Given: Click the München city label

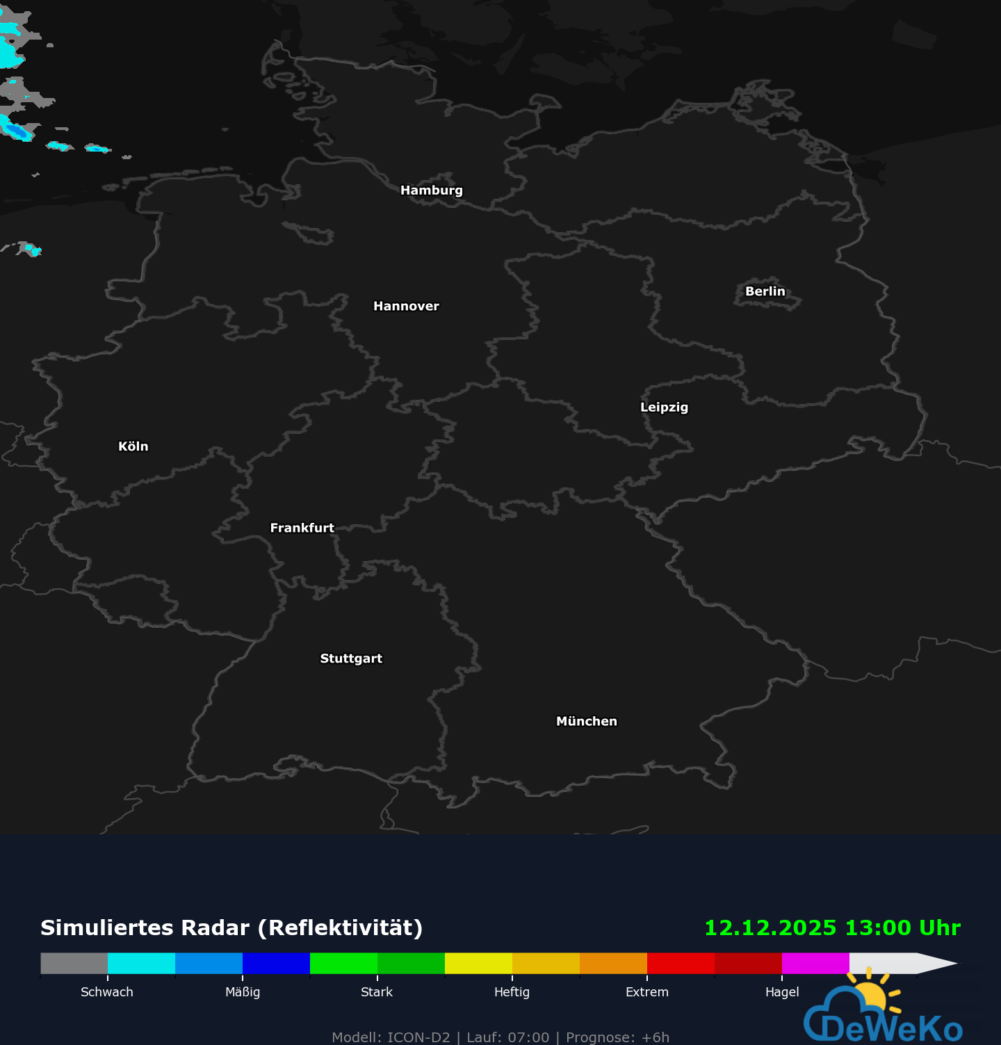Looking at the screenshot, I should tap(586, 721).
